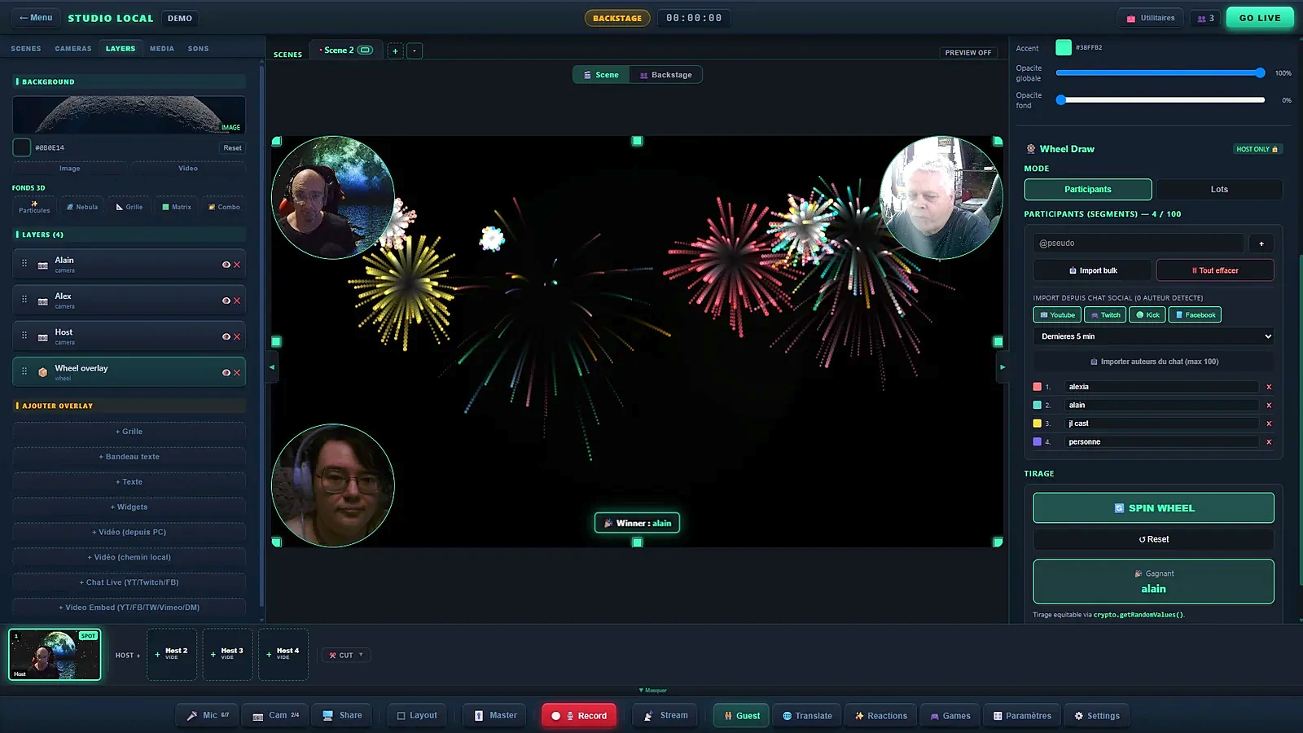Collapse the toolbar with Masquer

[x=652, y=690]
